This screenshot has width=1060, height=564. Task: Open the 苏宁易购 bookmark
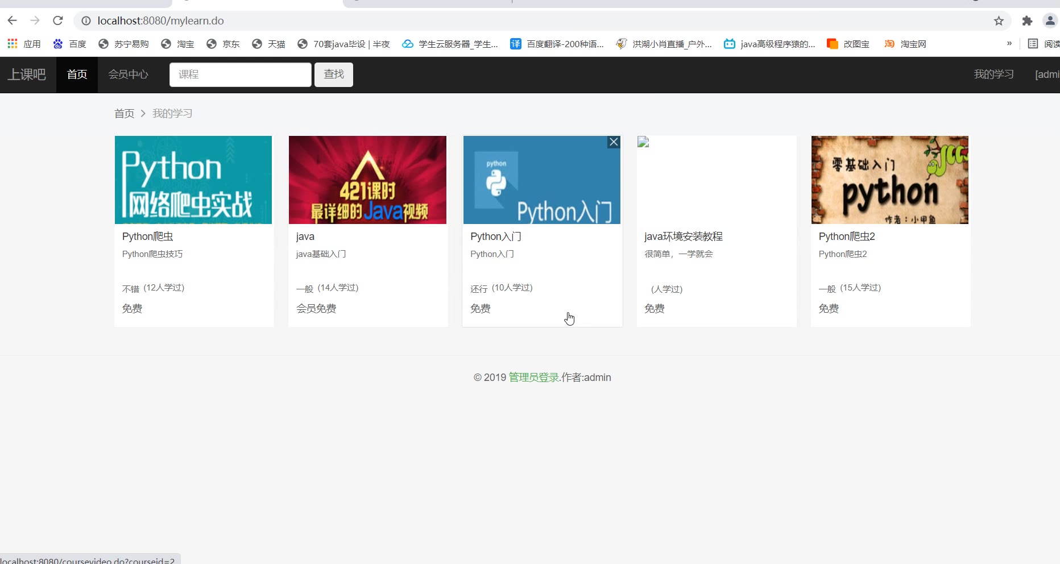(x=123, y=44)
